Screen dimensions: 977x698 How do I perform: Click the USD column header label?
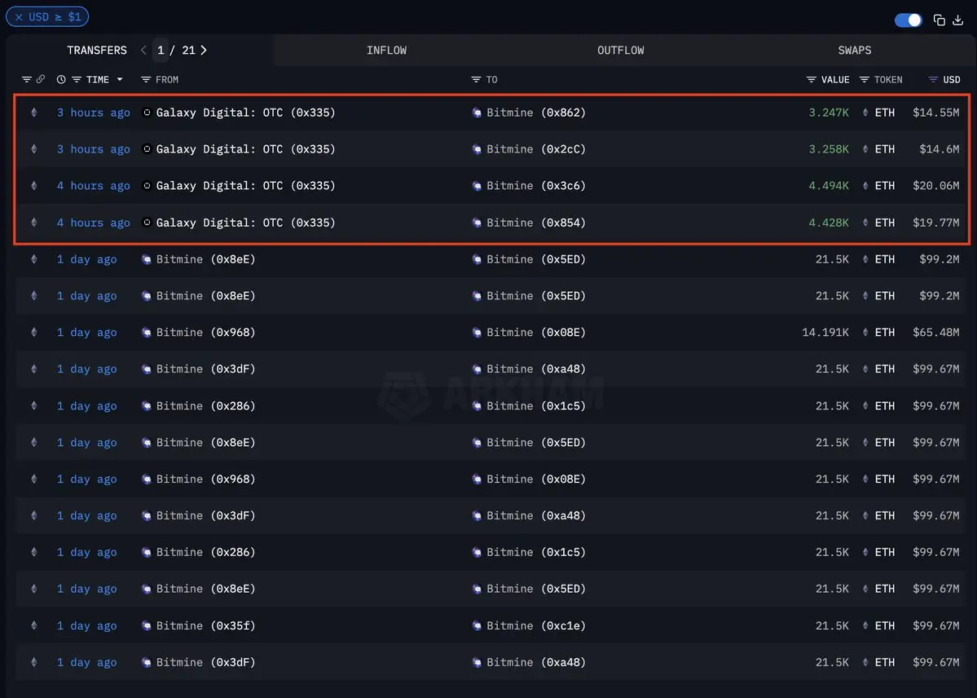pyautogui.click(x=952, y=79)
